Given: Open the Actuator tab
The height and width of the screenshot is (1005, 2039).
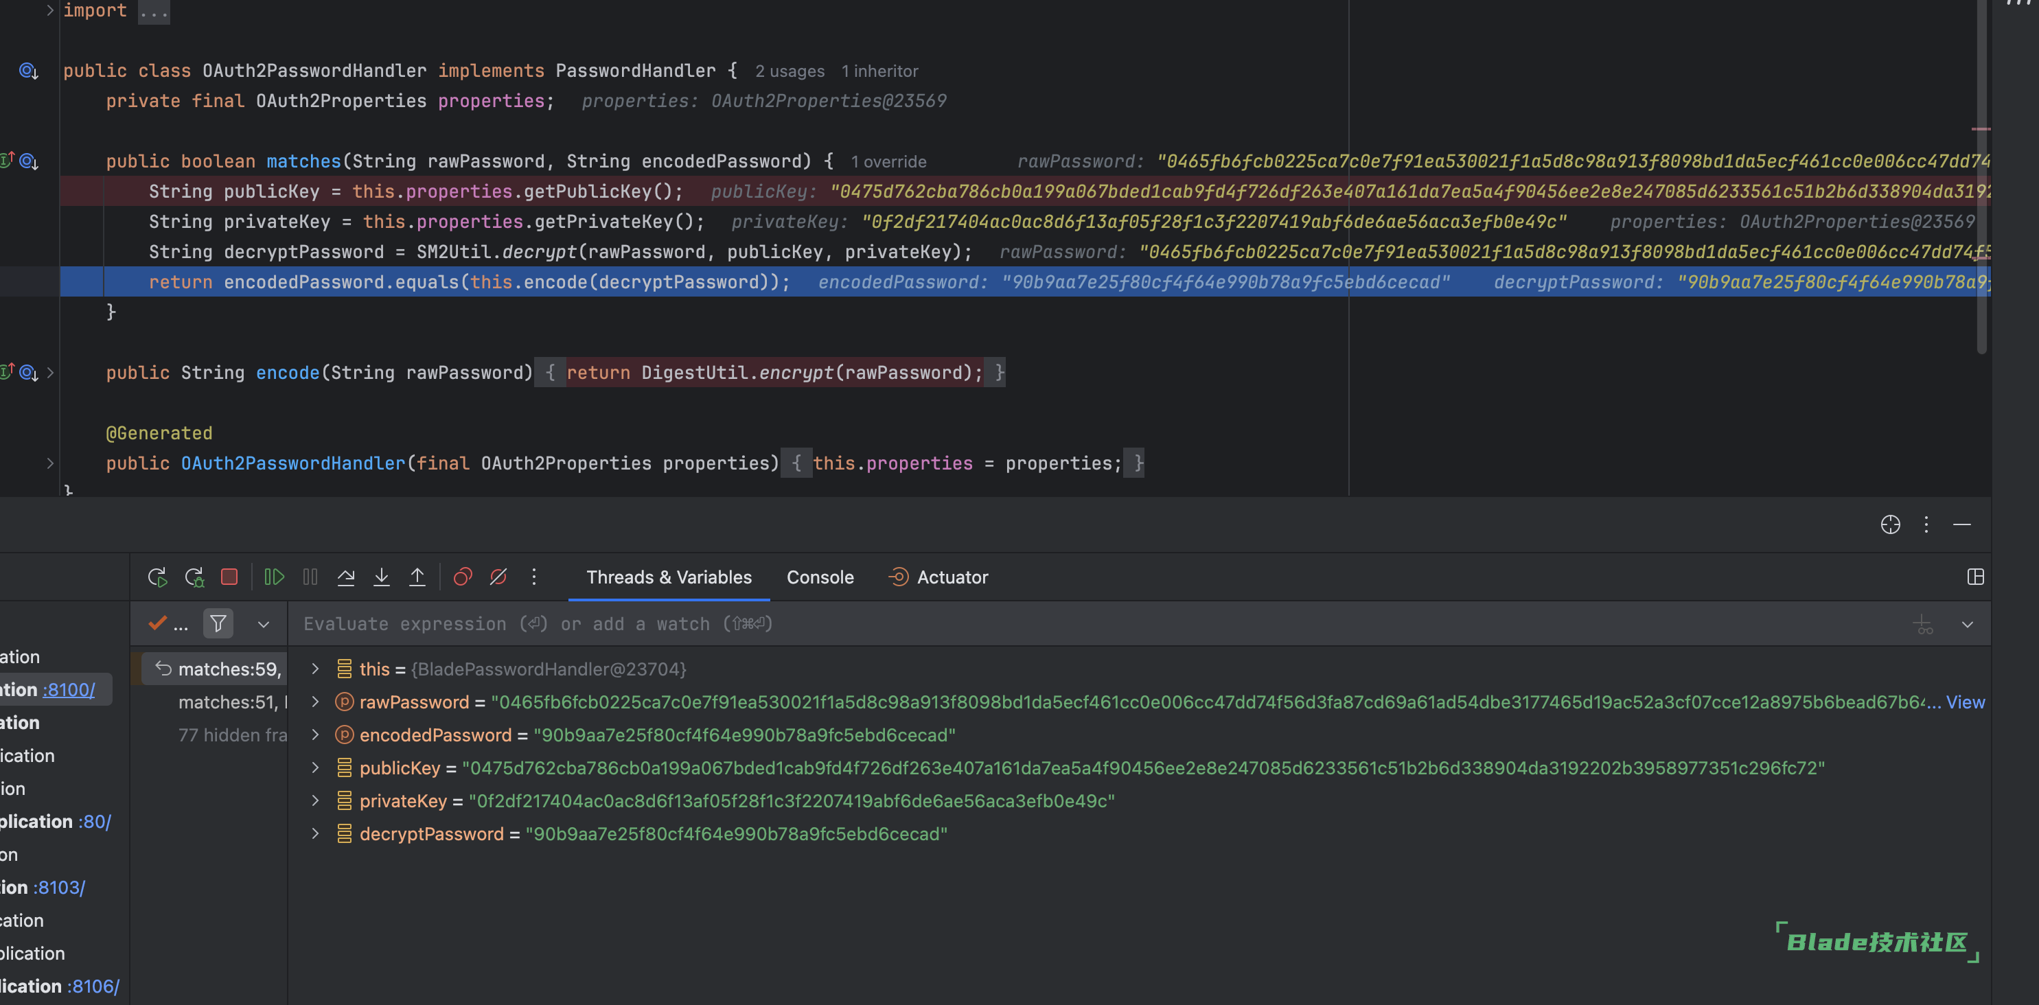Looking at the screenshot, I should click(938, 578).
